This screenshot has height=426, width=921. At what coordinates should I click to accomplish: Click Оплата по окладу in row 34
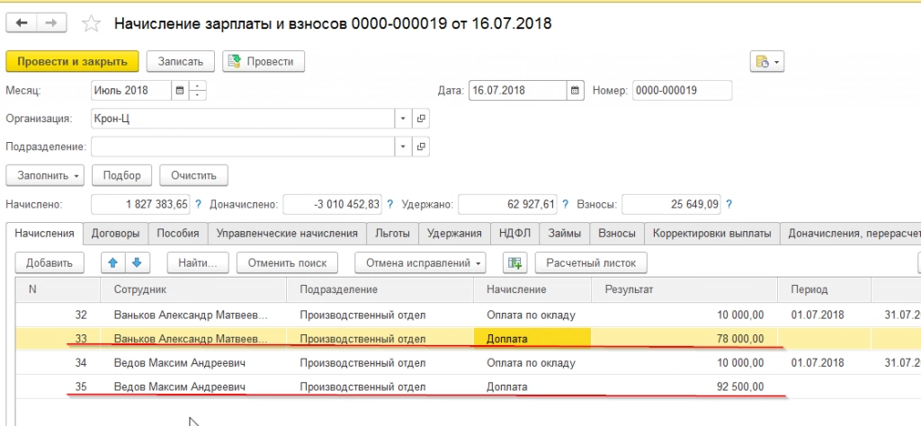pyautogui.click(x=532, y=362)
